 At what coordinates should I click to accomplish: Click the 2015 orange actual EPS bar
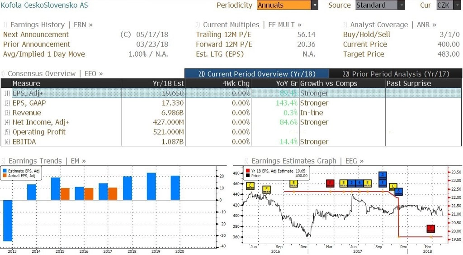[65, 194]
